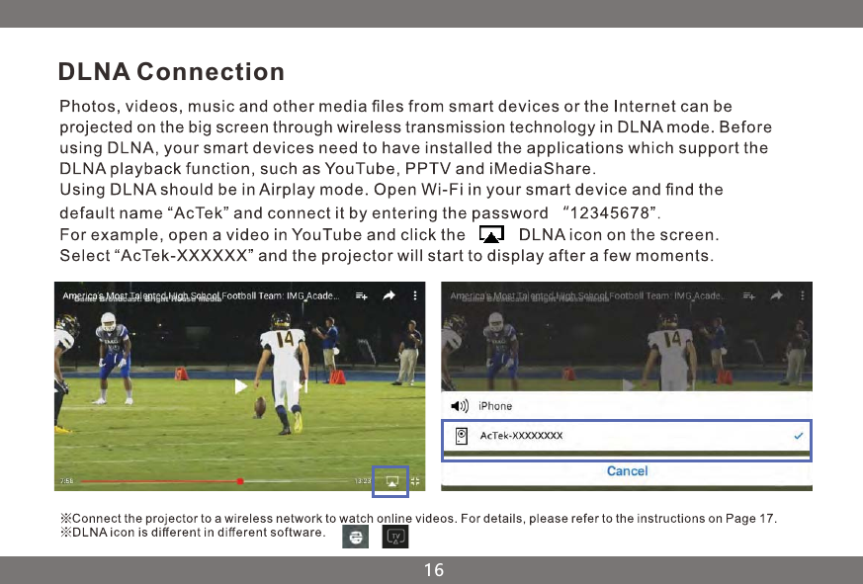
Task: Click the speaker device icon beside AcTek
Action: tap(462, 436)
